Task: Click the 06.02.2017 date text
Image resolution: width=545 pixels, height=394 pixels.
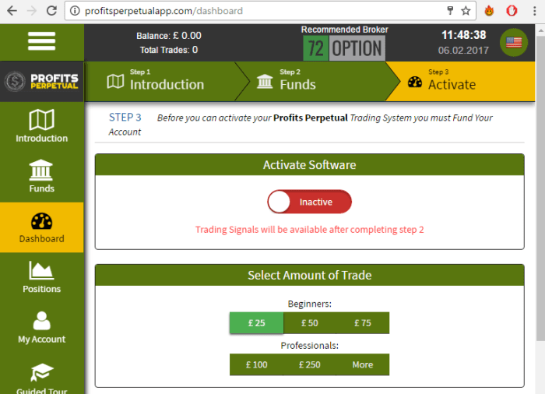Action: click(x=463, y=51)
